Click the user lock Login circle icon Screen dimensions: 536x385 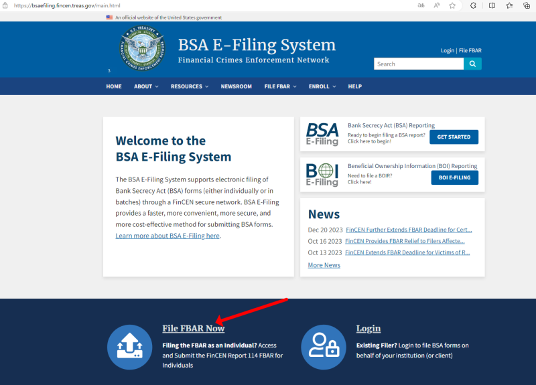coord(324,347)
